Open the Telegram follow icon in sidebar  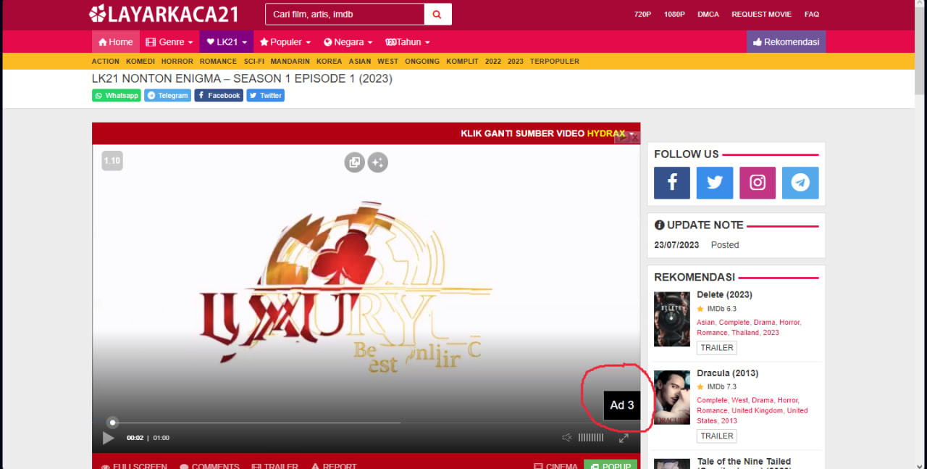pos(800,183)
